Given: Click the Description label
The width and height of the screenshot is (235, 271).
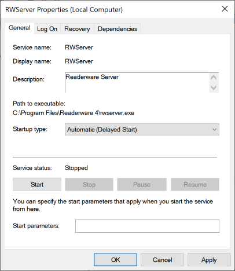Looking at the screenshot, I should tap(29, 79).
